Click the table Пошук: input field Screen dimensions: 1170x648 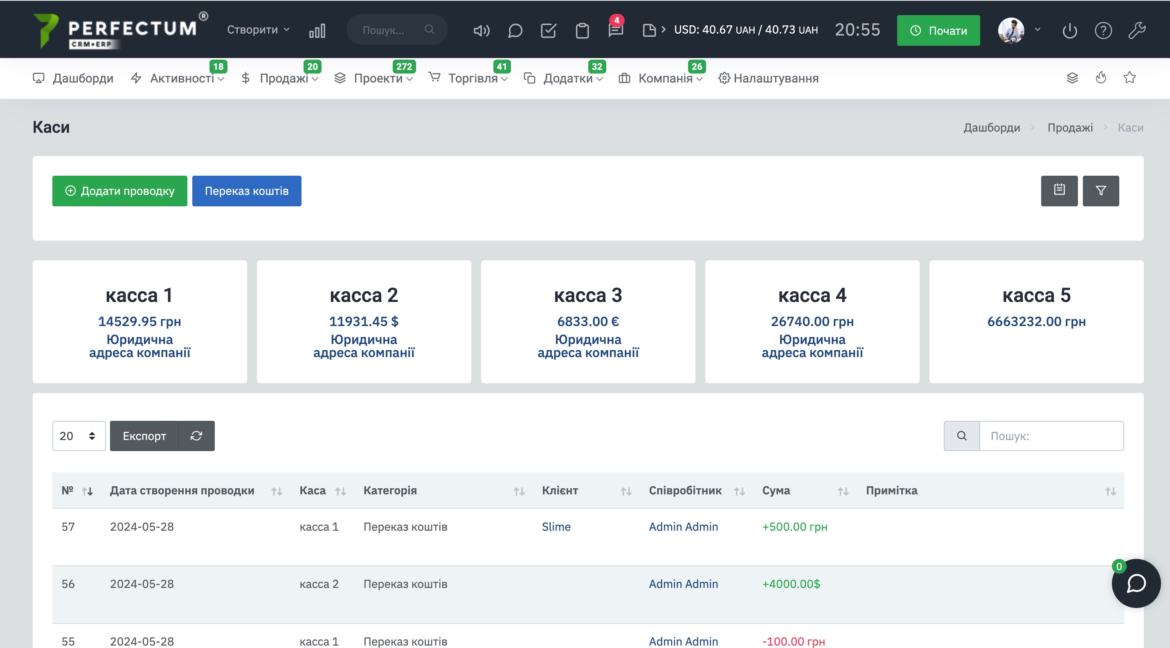click(1051, 436)
